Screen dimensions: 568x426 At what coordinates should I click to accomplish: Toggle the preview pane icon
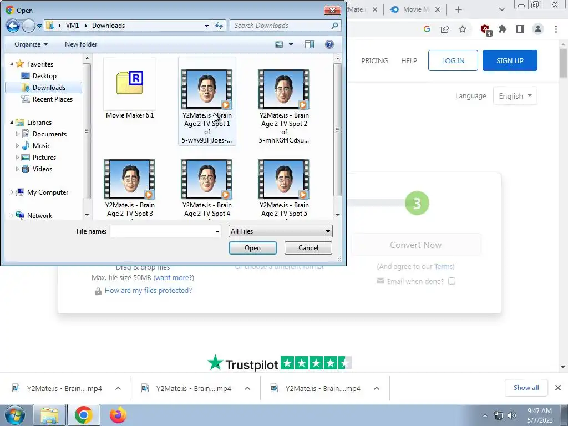[310, 44]
